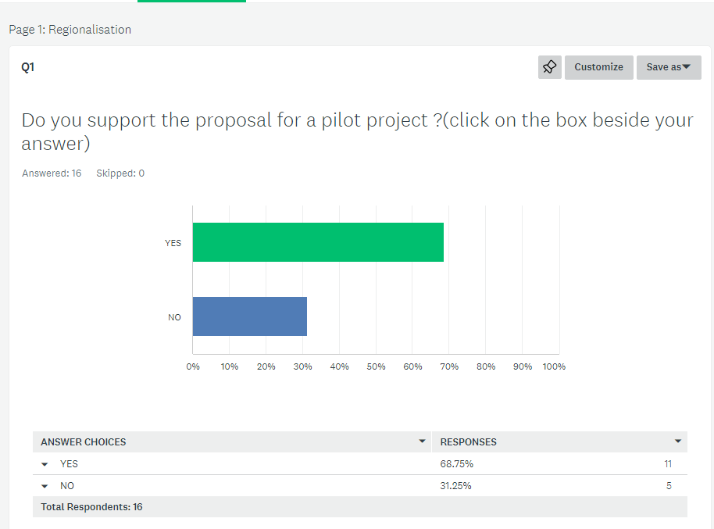
Task: Click the green YES bar
Action: pyautogui.click(x=318, y=242)
